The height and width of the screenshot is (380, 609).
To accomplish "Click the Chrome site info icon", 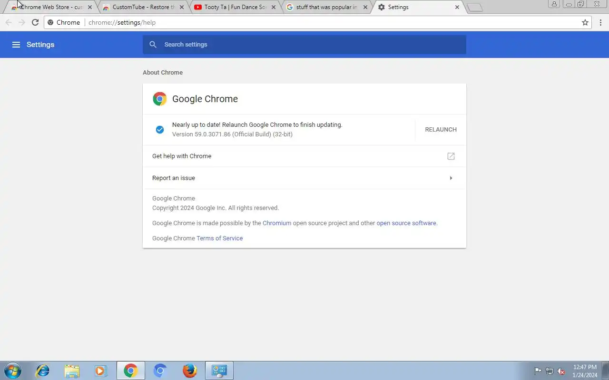I will pos(50,22).
